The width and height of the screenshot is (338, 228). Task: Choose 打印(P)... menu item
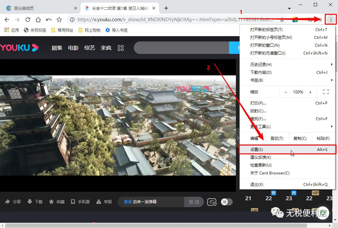coord(288,103)
